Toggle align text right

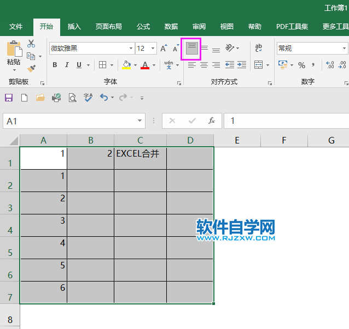[216, 65]
